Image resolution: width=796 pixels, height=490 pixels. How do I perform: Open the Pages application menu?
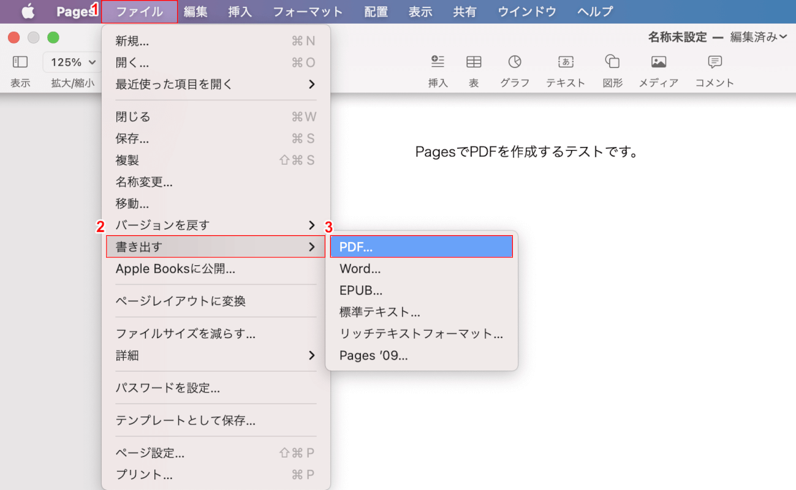(75, 12)
